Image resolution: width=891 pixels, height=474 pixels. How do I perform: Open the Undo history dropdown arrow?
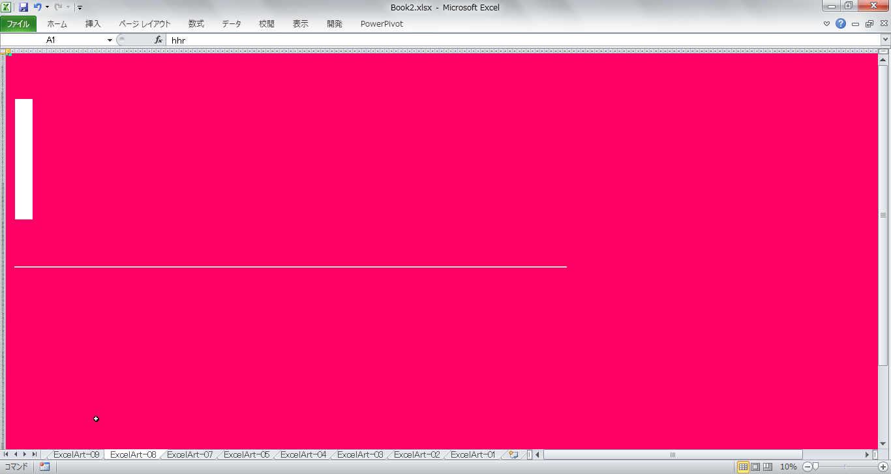47,8
